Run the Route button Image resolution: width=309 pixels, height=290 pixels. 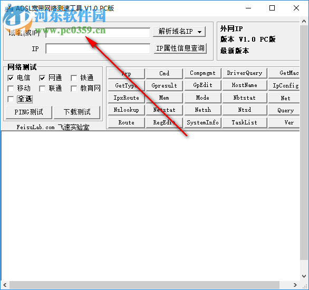click(127, 123)
